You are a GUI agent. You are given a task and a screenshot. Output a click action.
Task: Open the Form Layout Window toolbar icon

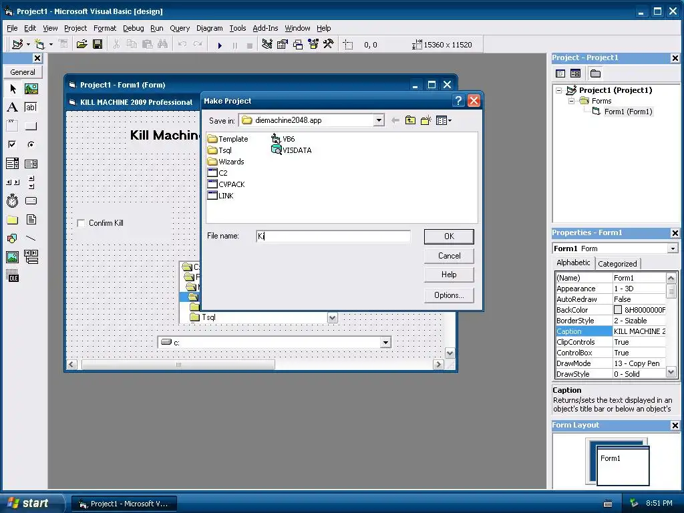[x=298, y=45]
